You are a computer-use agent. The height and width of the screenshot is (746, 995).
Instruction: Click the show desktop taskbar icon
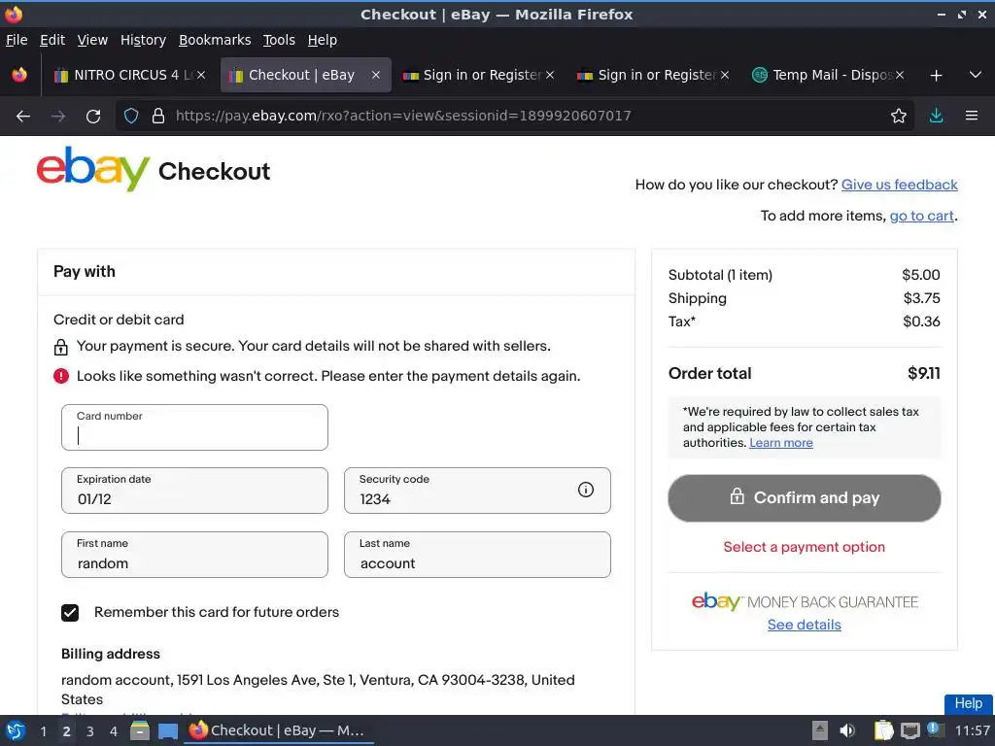point(168,731)
